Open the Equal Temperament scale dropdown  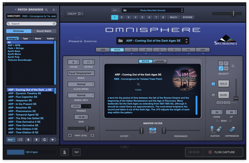click(81, 73)
